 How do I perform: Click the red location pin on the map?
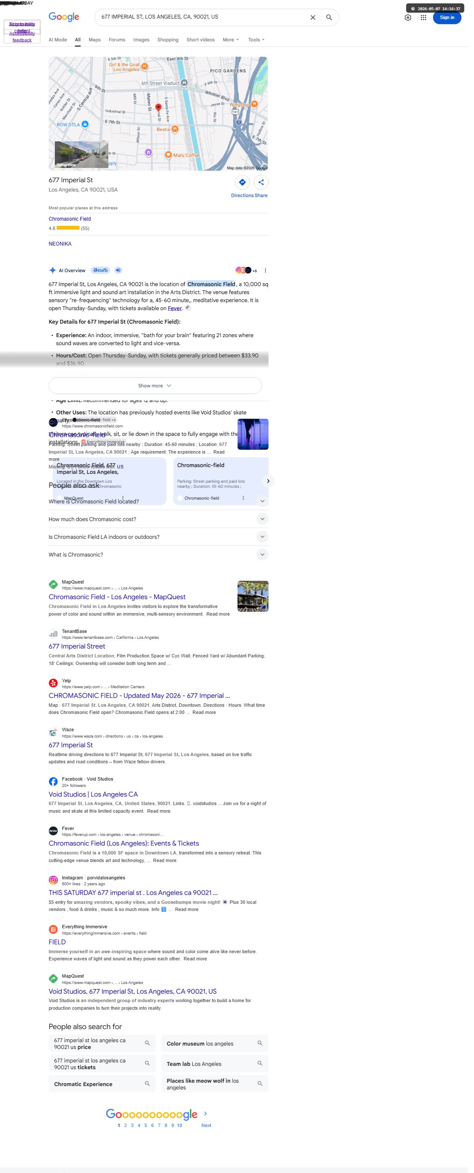158,108
